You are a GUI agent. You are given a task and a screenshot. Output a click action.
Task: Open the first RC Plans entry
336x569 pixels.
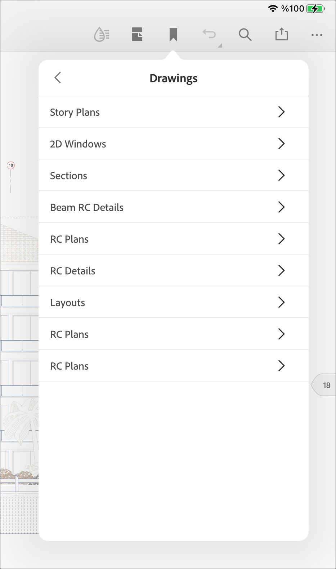coord(70,239)
